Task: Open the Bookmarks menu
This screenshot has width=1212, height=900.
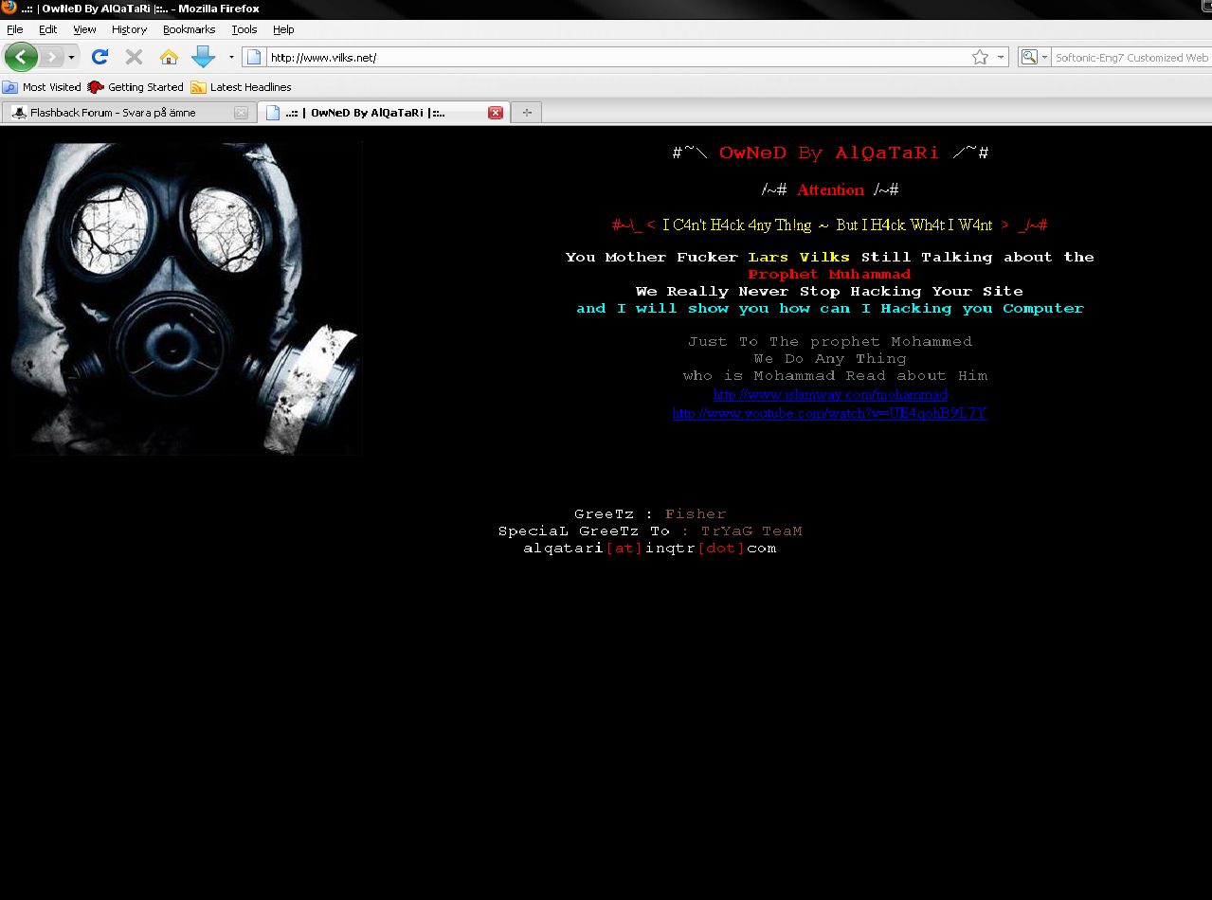Action: [189, 29]
